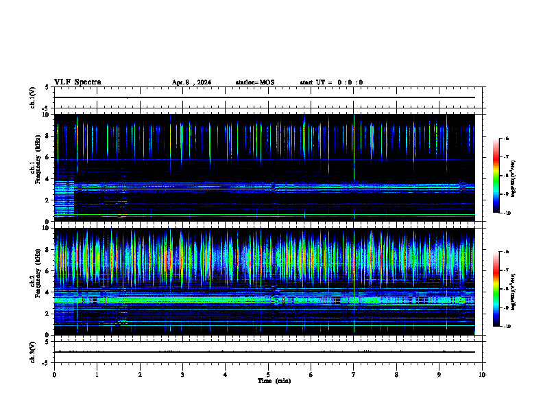Click the ch.2 frequency tick label "6"
The height and width of the screenshot is (420, 543).
(x=47, y=271)
